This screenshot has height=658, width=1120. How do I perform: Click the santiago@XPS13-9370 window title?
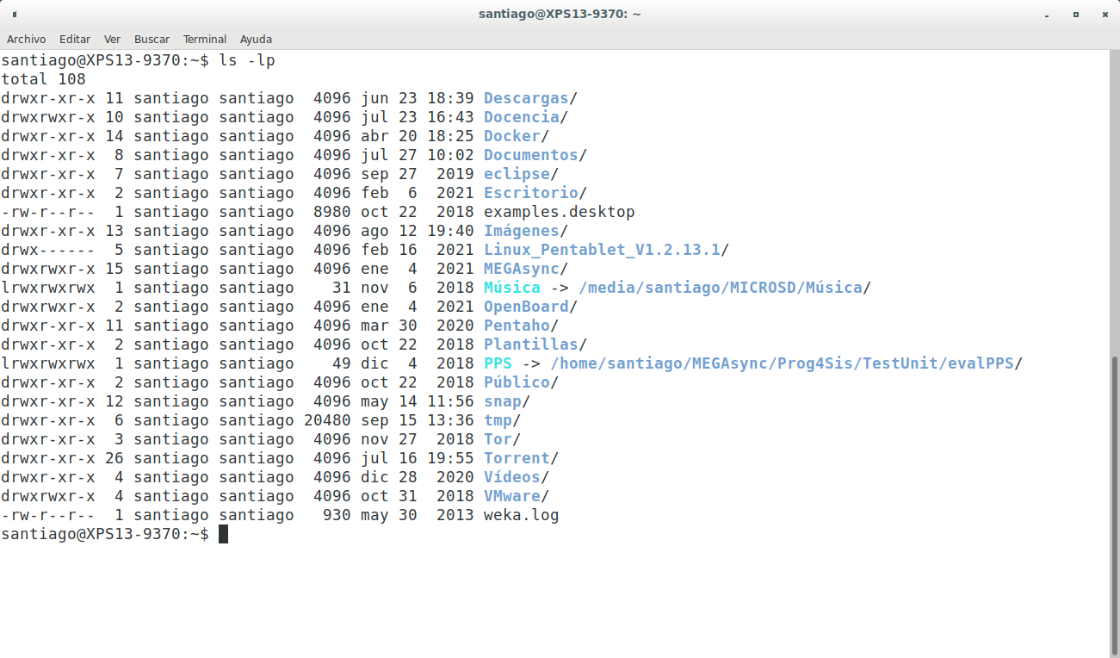(560, 14)
